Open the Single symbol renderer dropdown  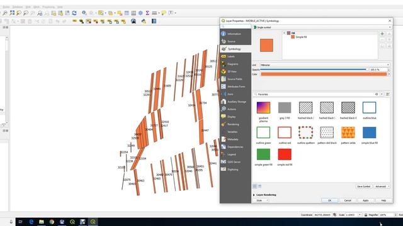(x=322, y=27)
